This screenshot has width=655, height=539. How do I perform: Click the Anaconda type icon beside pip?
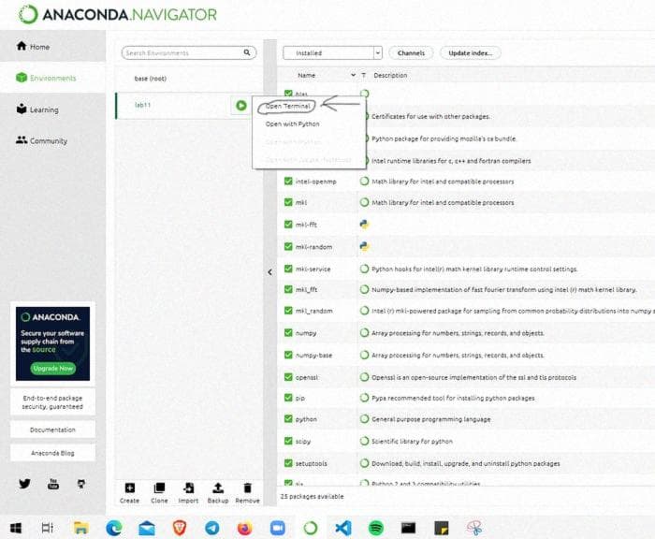364,398
